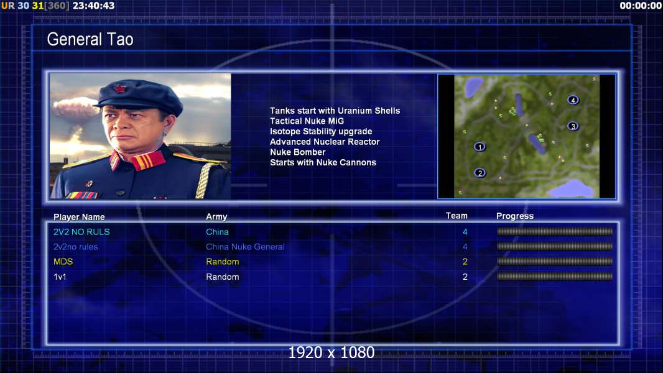This screenshot has height=373, width=663.
Task: Click start position marker 2 on minimap
Action: [480, 173]
